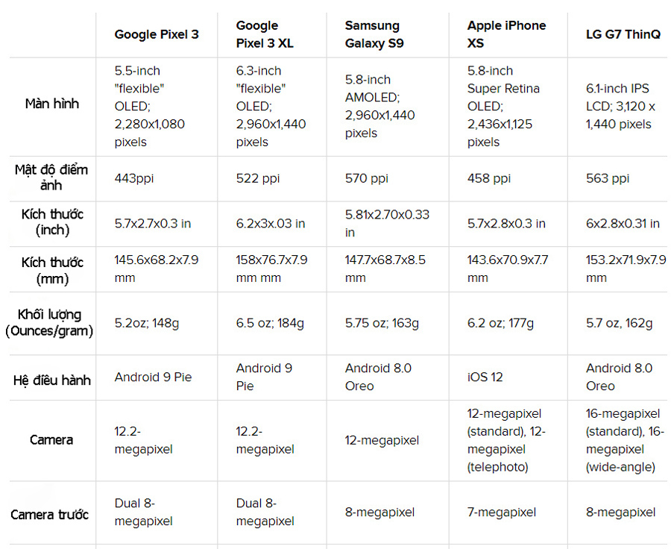Click the LG G7 ThinQ column header
The height and width of the screenshot is (549, 671).
pos(623,34)
